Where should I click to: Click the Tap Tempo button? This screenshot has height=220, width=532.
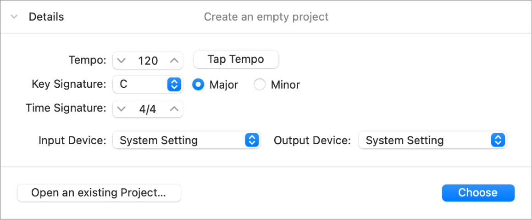click(x=236, y=59)
